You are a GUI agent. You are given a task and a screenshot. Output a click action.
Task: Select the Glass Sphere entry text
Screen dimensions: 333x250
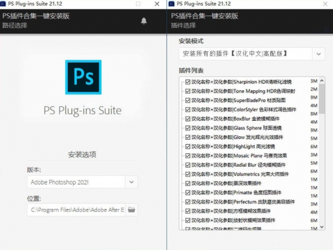(x=236, y=128)
